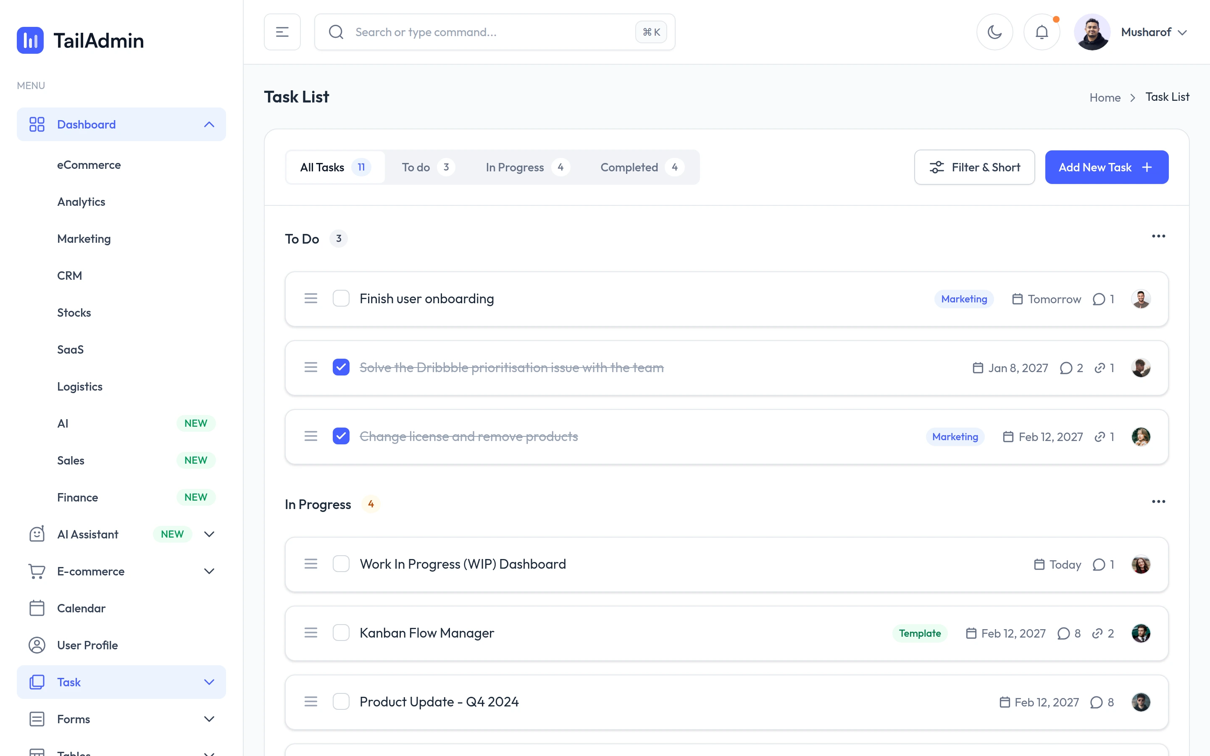
Task: Click drag handle of Kanban Flow Manager
Action: point(310,633)
